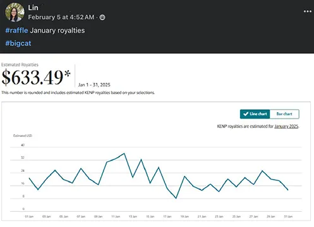Click the 01 Jan axis label
Screen dimensions: 314x227
pyautogui.click(x=29, y=216)
